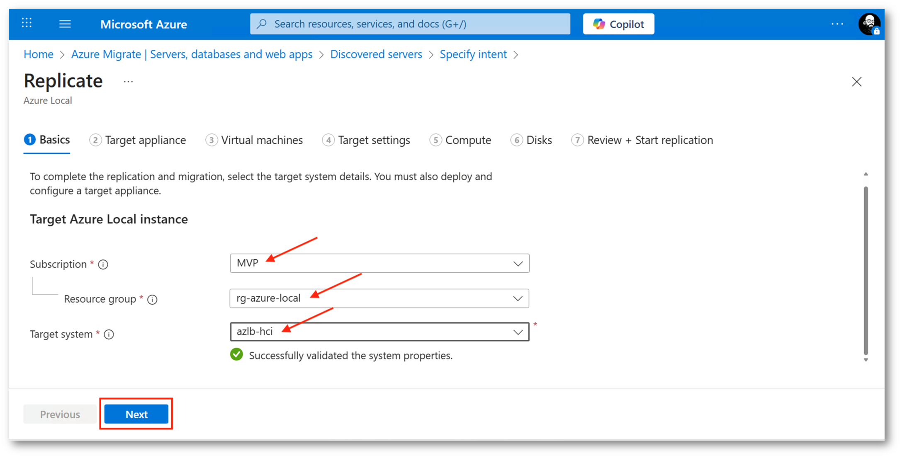Switch to Target appliance tab
The image size is (902, 458).
click(x=138, y=140)
